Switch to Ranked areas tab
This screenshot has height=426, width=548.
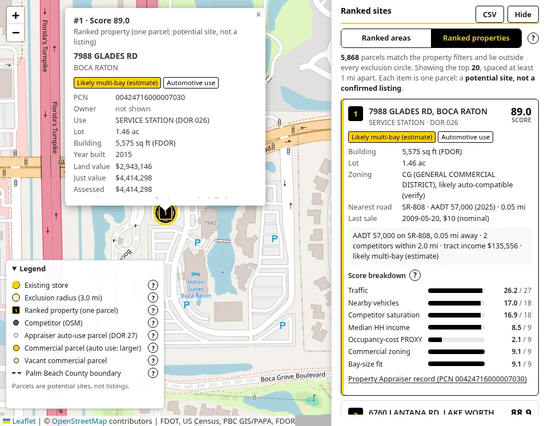pos(386,38)
